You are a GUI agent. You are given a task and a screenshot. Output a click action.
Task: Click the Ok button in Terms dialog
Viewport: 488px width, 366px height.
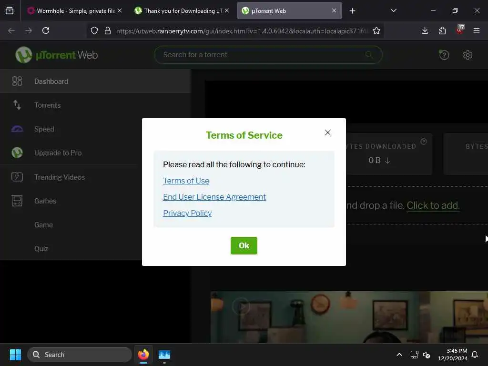coord(244,245)
